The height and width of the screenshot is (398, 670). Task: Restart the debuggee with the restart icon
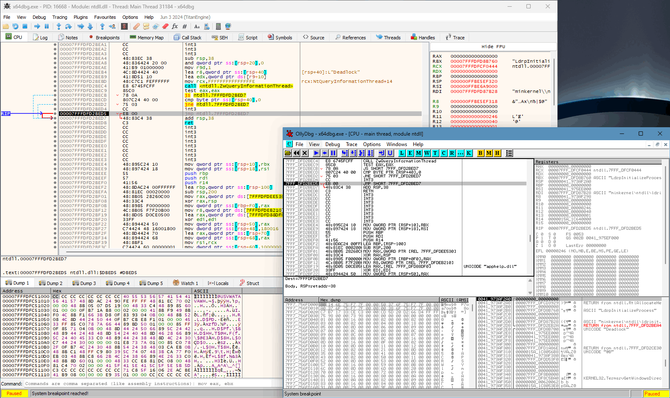(x=16, y=26)
